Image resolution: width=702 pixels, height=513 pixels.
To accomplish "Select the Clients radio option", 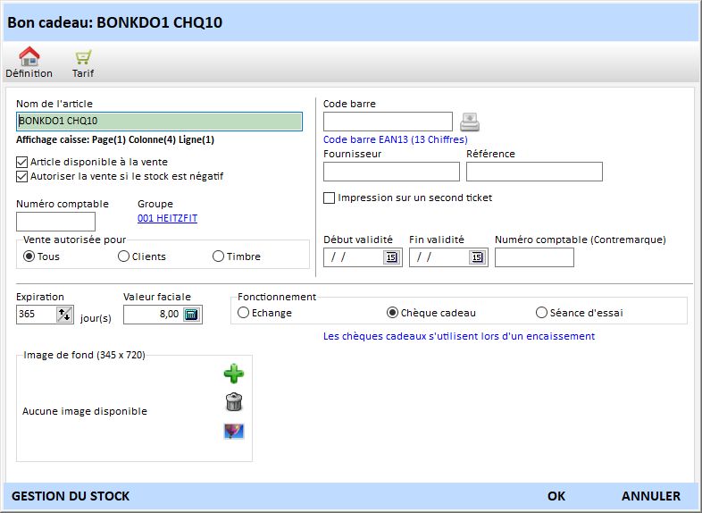I will (x=123, y=256).
